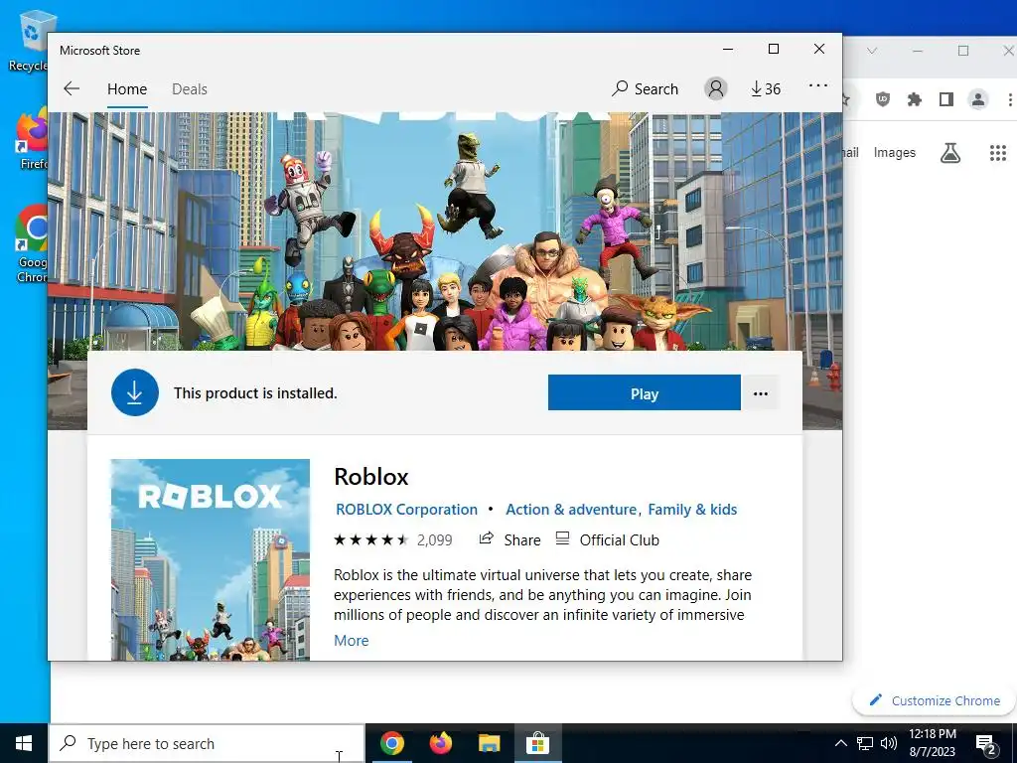This screenshot has width=1017, height=763.
Task: Open the downloads queue showing 36
Action: 766,88
